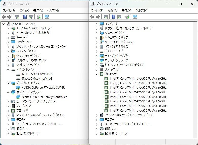
Task: Click Update driver icon in right window toolbar
Action: (x=127, y=17)
